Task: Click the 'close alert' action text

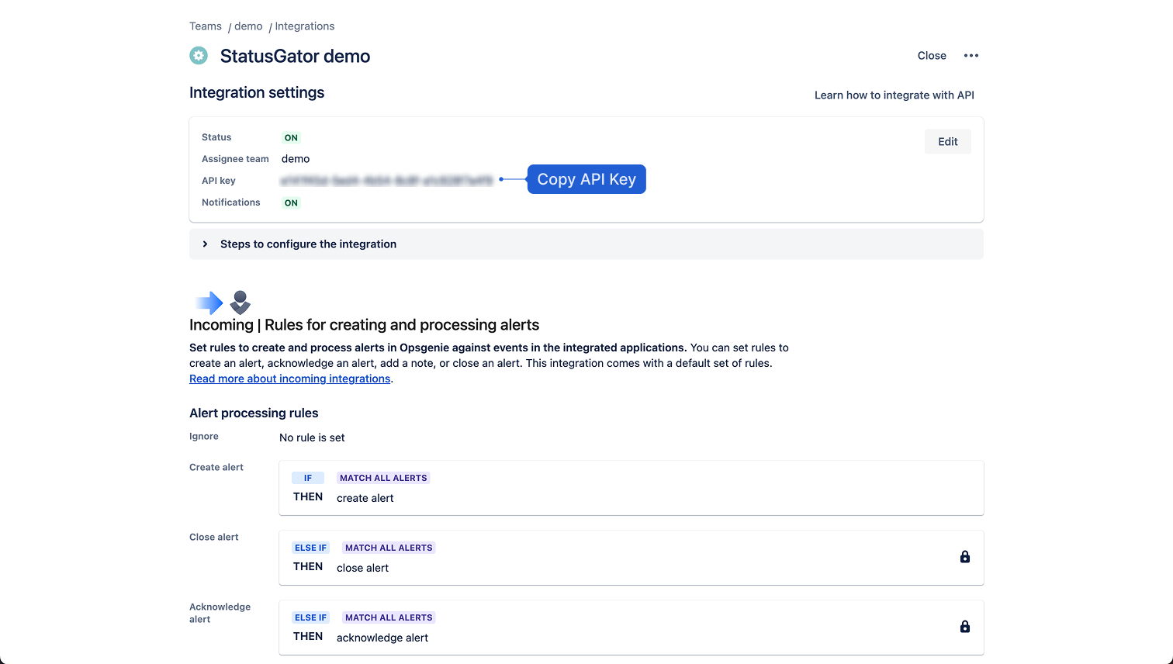Action: (363, 568)
